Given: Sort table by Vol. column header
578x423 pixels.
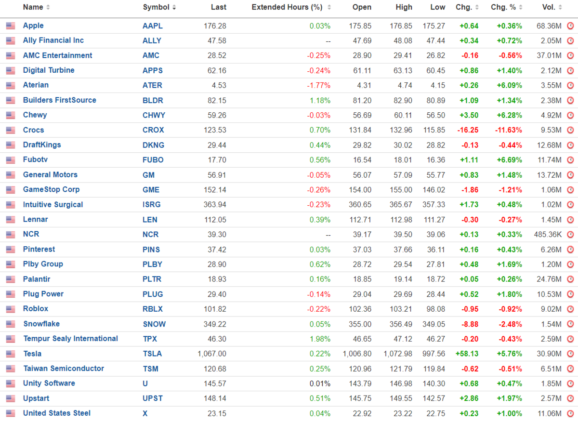Looking at the screenshot, I should [x=552, y=7].
